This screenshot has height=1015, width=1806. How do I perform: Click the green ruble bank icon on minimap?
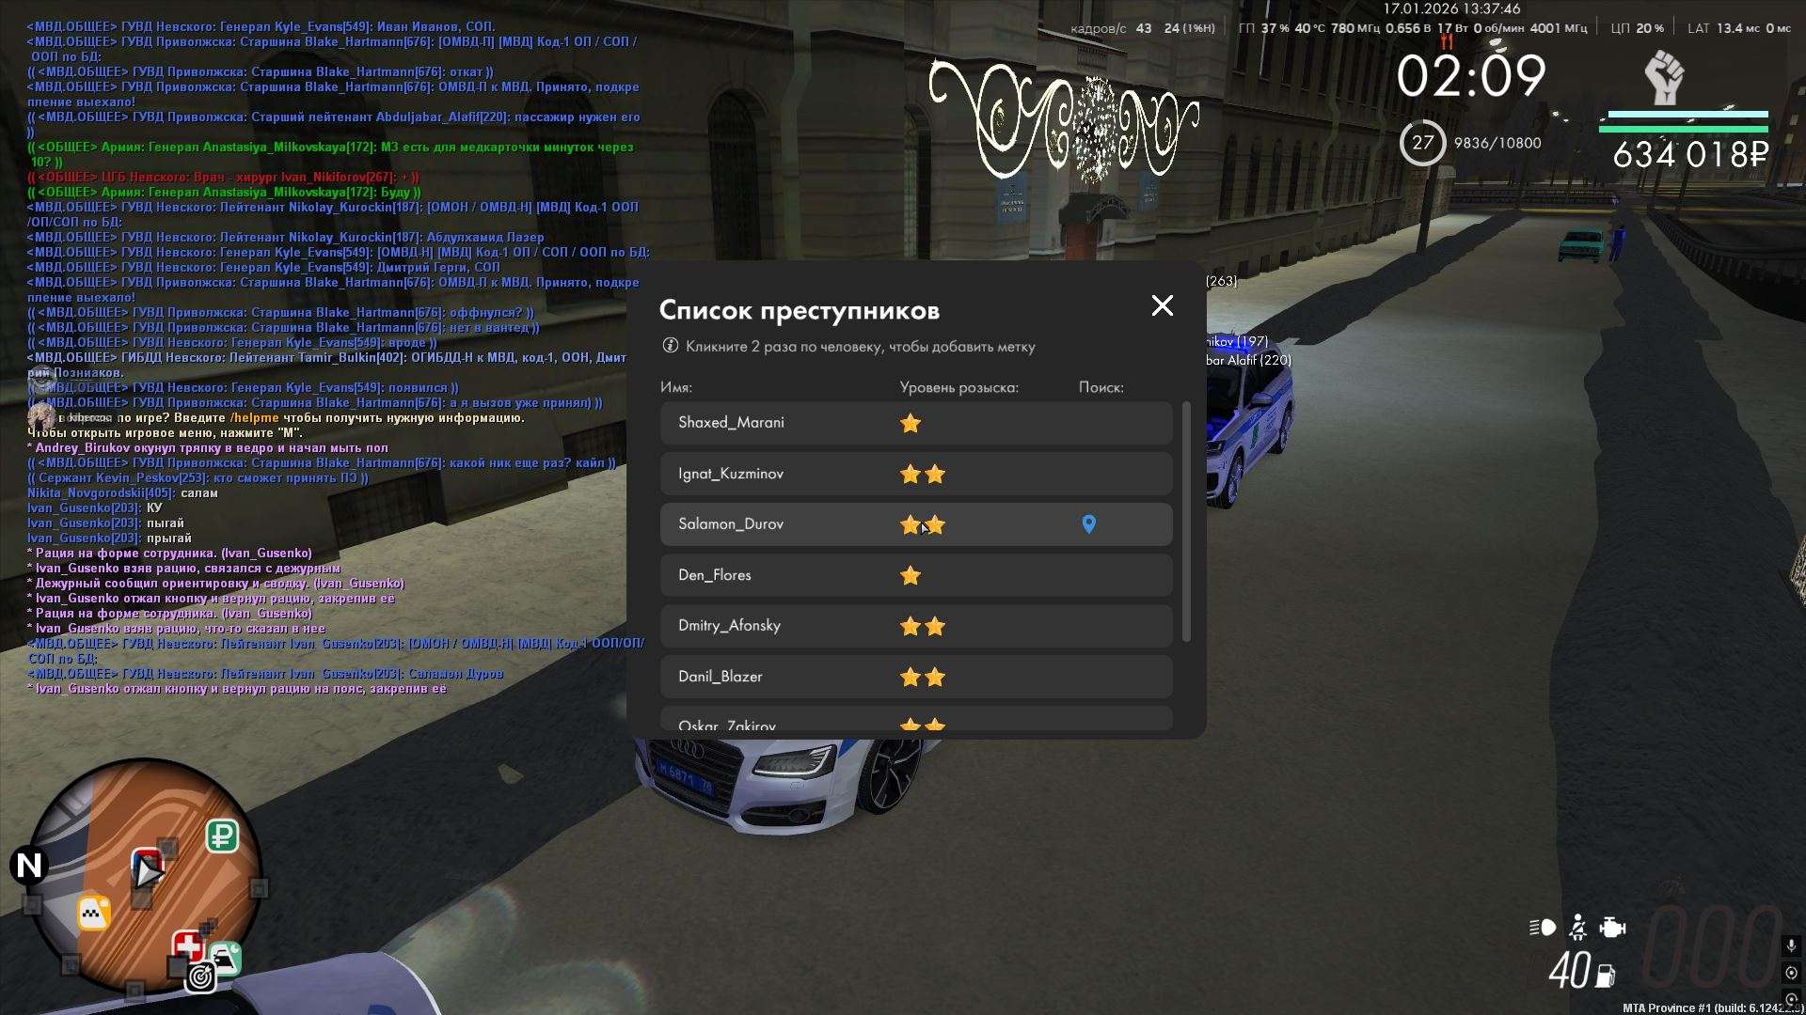[x=222, y=835]
